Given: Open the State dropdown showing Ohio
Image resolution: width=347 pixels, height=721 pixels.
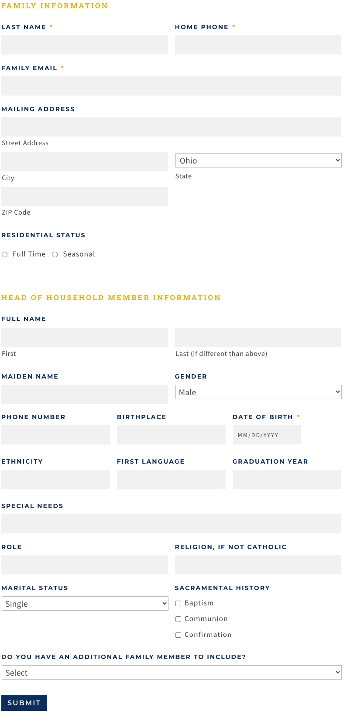Looking at the screenshot, I should tap(258, 161).
